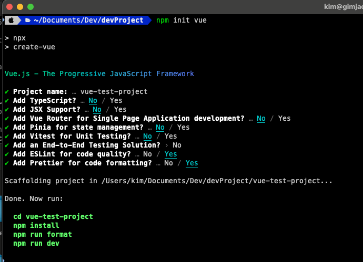Screen dimensions: 363x262
Task: Select Yes for Add JSX Support
Action: point(120,110)
